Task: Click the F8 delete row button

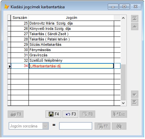Action: tap(87, 114)
